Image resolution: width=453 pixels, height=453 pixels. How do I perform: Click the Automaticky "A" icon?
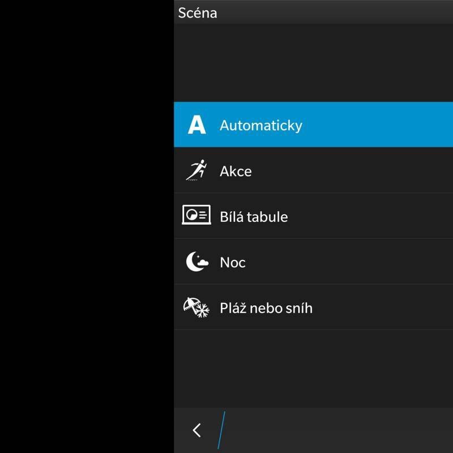(196, 125)
